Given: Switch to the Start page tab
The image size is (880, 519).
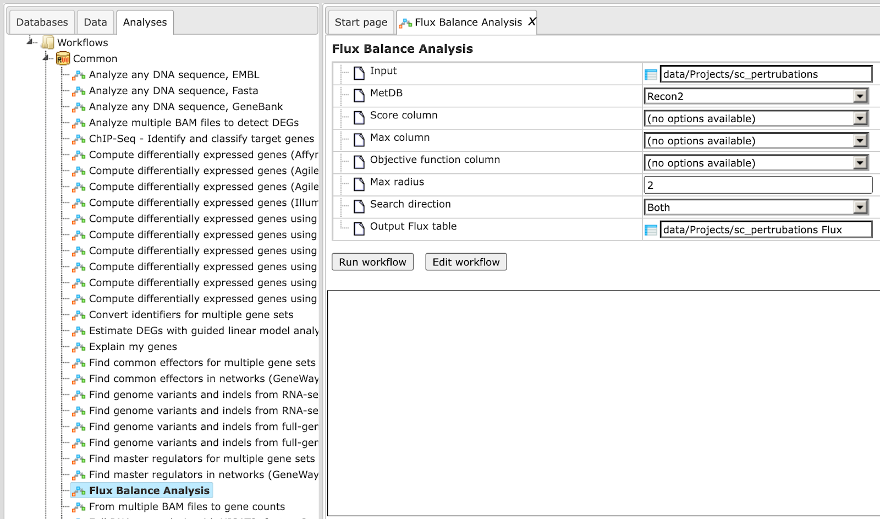Looking at the screenshot, I should 361,22.
